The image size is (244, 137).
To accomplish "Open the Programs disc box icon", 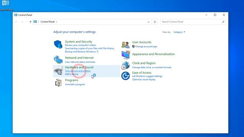I will (58, 83).
